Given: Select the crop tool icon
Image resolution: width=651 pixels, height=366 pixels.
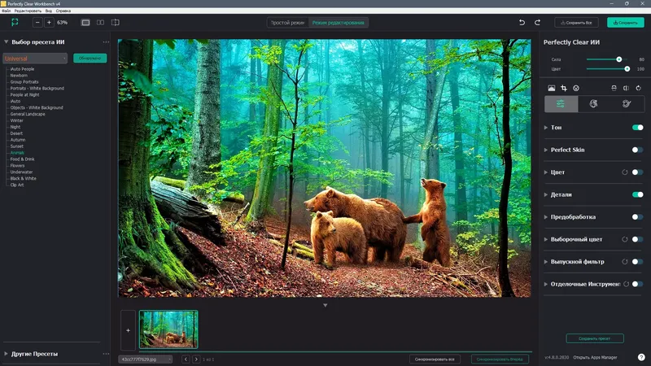Looking at the screenshot, I should pyautogui.click(x=563, y=88).
